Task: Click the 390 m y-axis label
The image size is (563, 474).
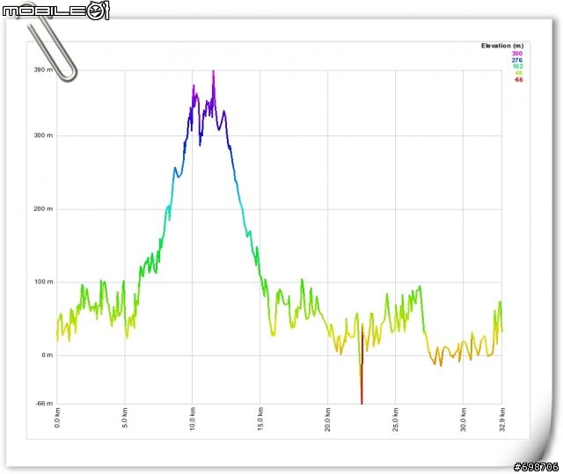Action: tap(43, 69)
